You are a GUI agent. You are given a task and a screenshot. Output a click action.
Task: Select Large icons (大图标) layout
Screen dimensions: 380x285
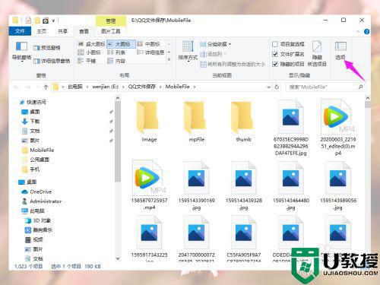click(x=121, y=44)
